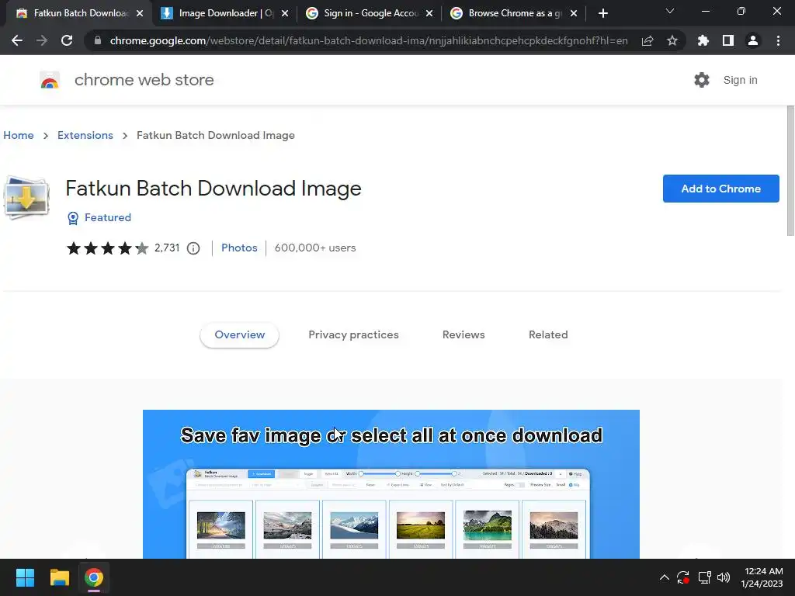
Task: Open File Explorer from the taskbar
Action: 59,577
